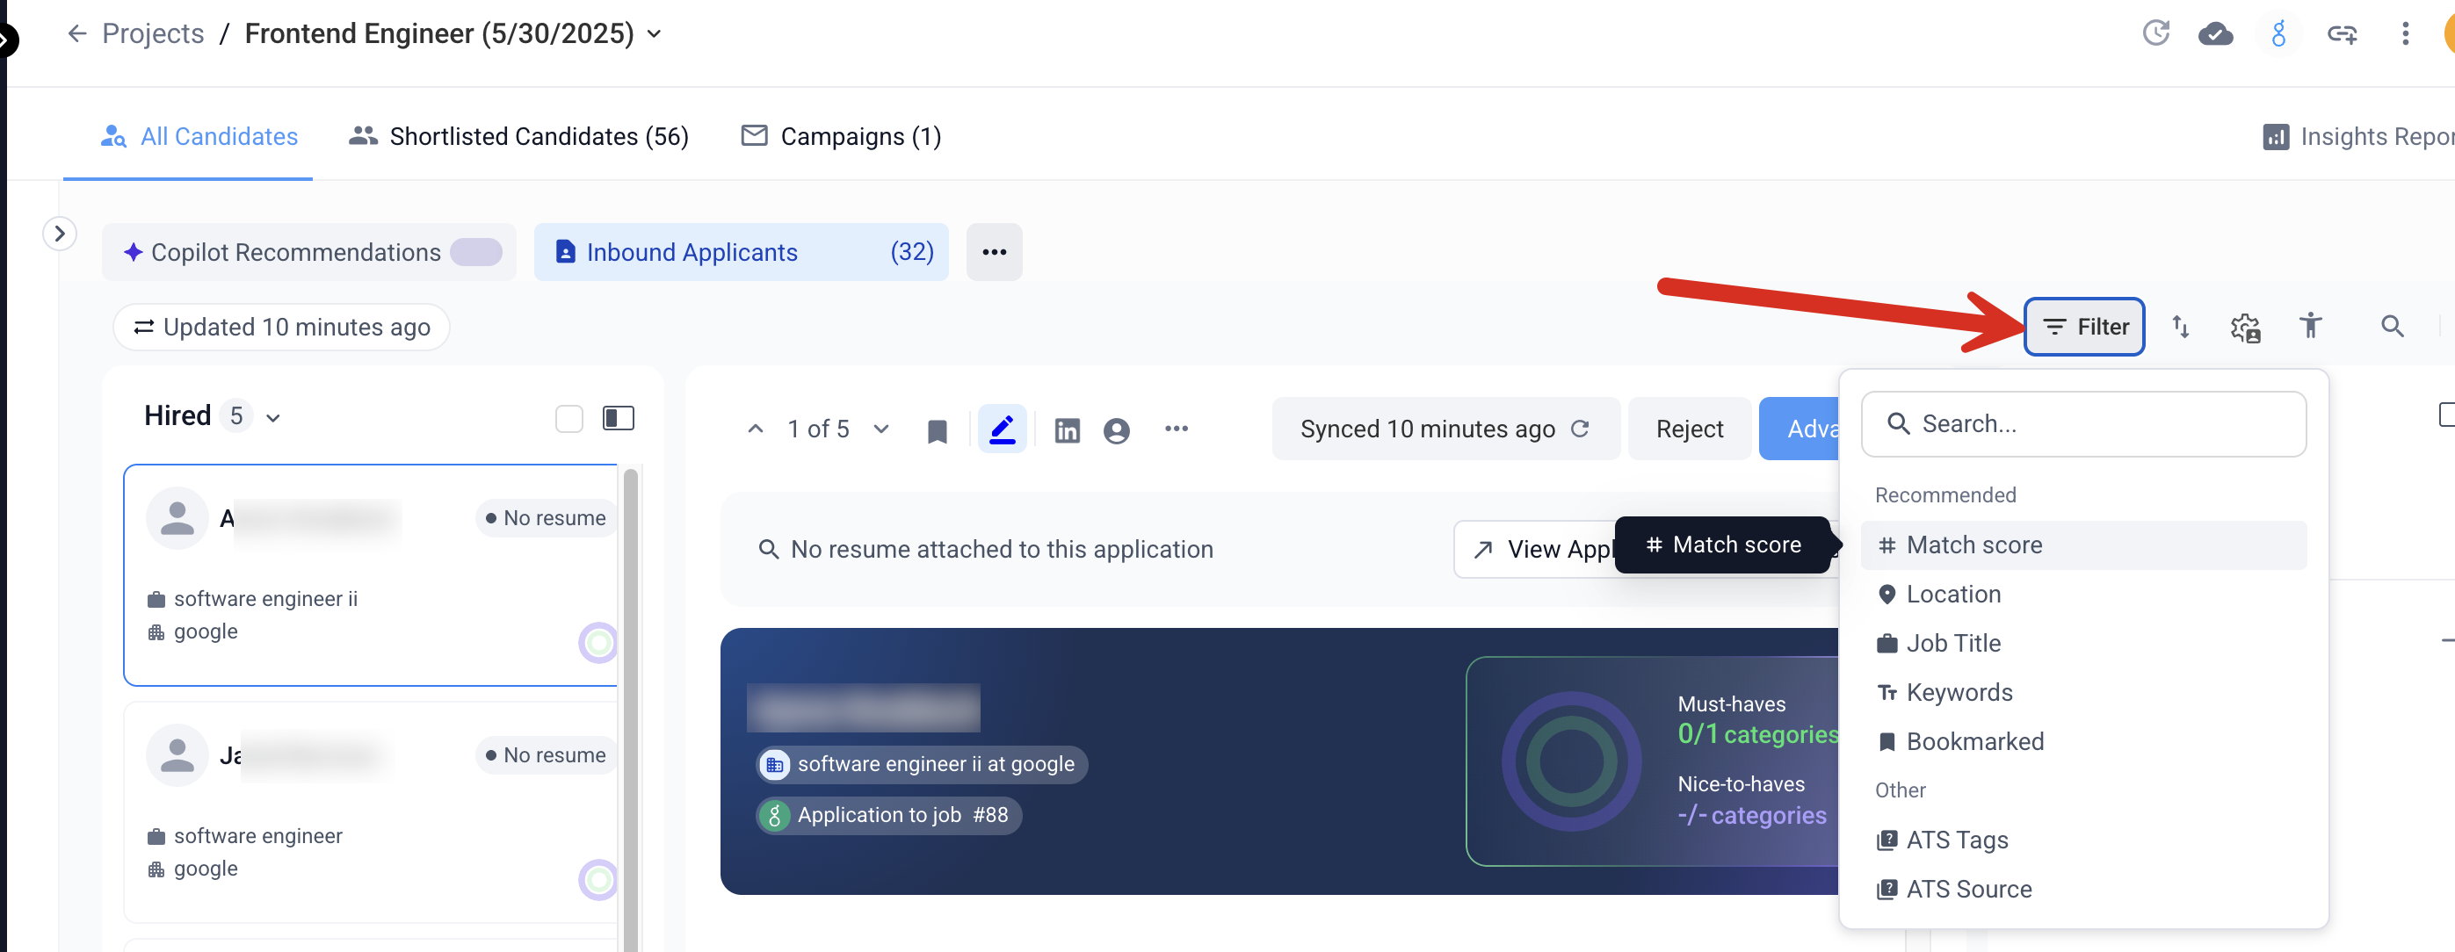The height and width of the screenshot is (952, 2455).
Task: Click Synced 10 minutes ago refresh button
Action: (1445, 429)
